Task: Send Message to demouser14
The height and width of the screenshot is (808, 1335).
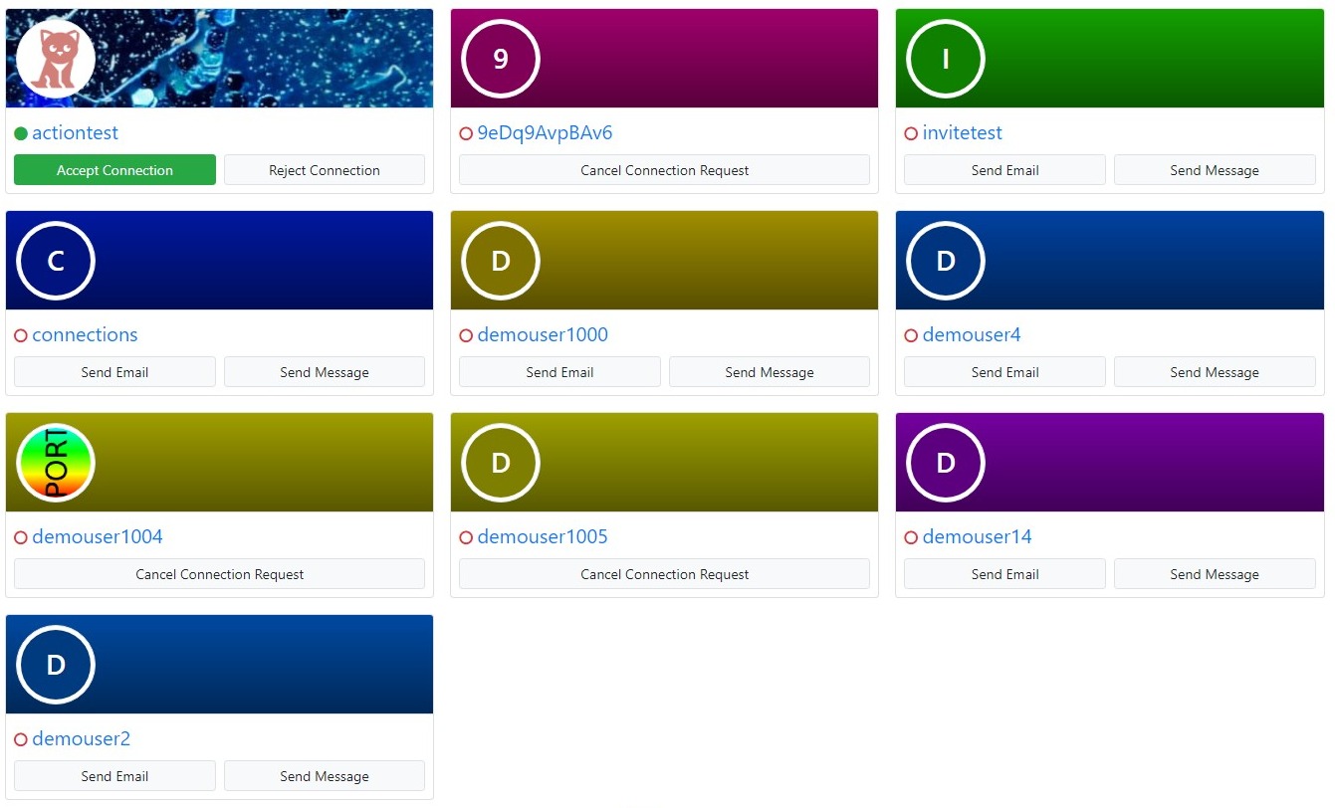Action: point(1215,574)
